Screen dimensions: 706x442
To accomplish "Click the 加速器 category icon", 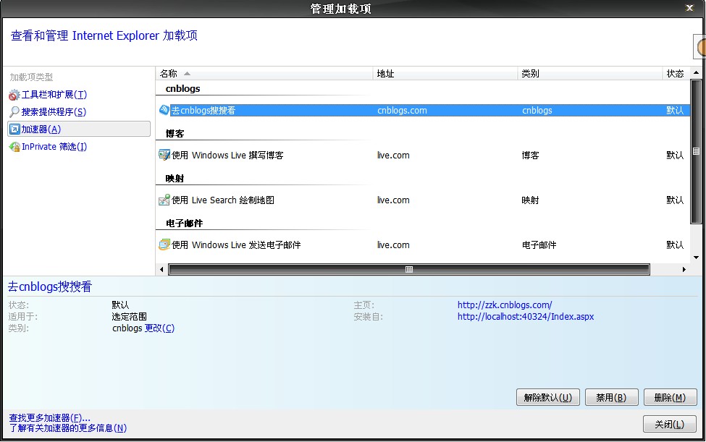I will point(14,129).
